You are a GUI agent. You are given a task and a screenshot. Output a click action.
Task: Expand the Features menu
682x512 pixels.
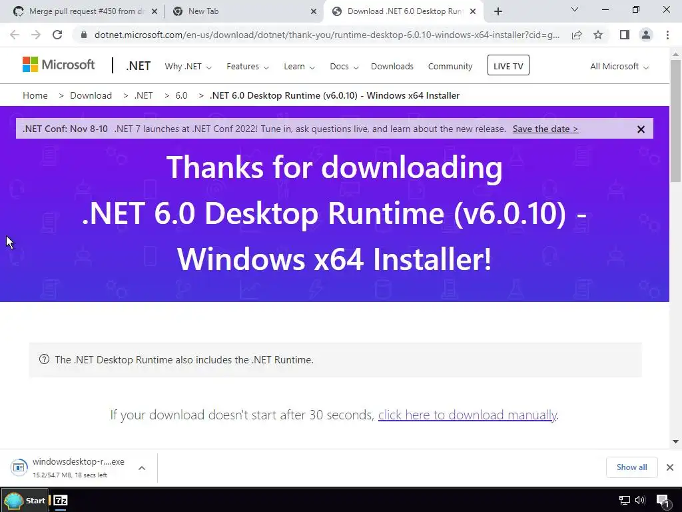(x=248, y=67)
